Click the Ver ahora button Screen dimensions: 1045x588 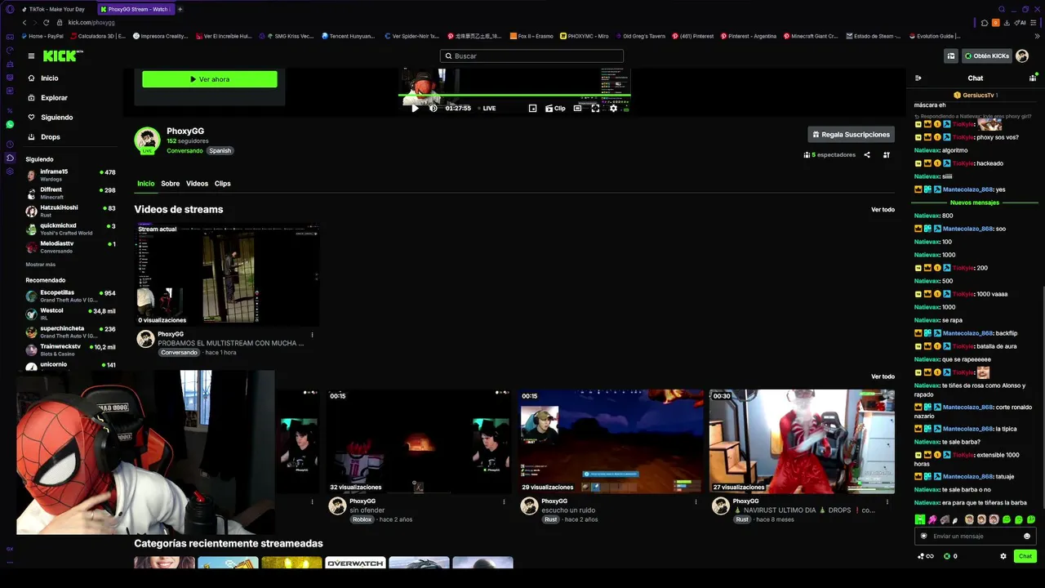click(210, 79)
